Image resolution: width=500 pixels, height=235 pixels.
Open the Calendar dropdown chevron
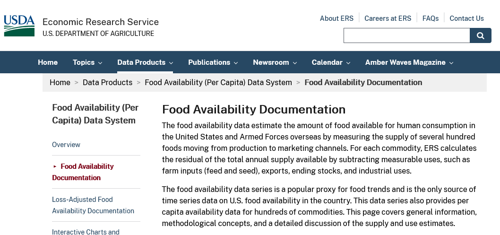348,63
